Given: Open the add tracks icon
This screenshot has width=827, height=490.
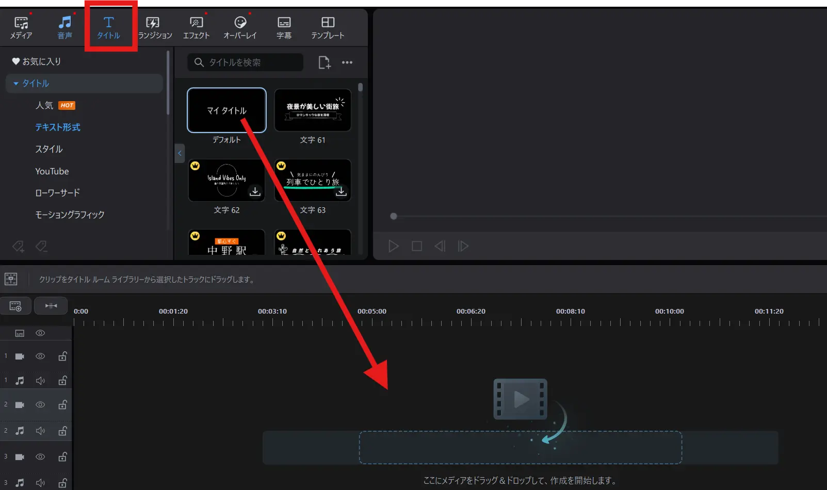Looking at the screenshot, I should (15, 306).
